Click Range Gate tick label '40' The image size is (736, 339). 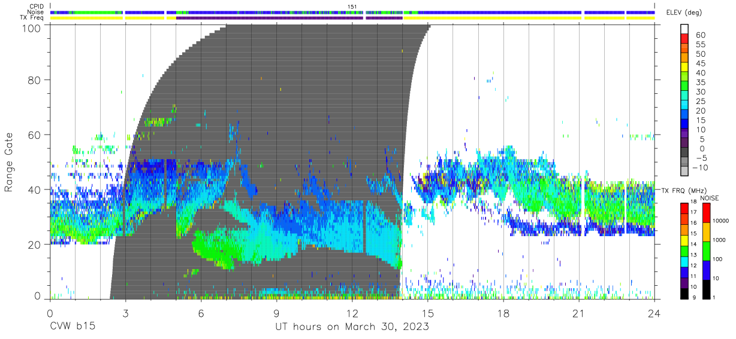[35, 190]
